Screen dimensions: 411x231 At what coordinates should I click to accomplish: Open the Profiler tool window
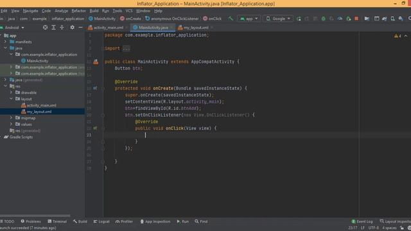pos(124,221)
